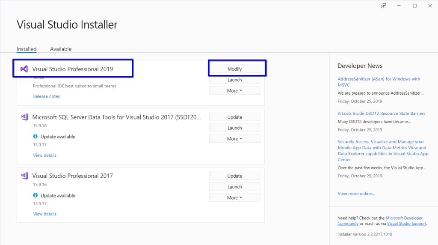The width and height of the screenshot is (438, 245).
Task: Open the Visual Studio Support link
Action: [407, 224]
